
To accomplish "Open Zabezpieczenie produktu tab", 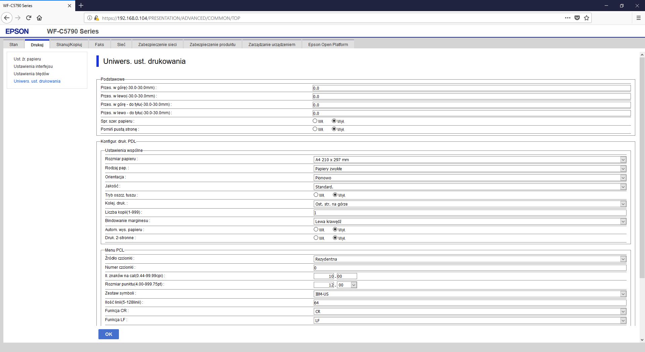I will click(213, 44).
